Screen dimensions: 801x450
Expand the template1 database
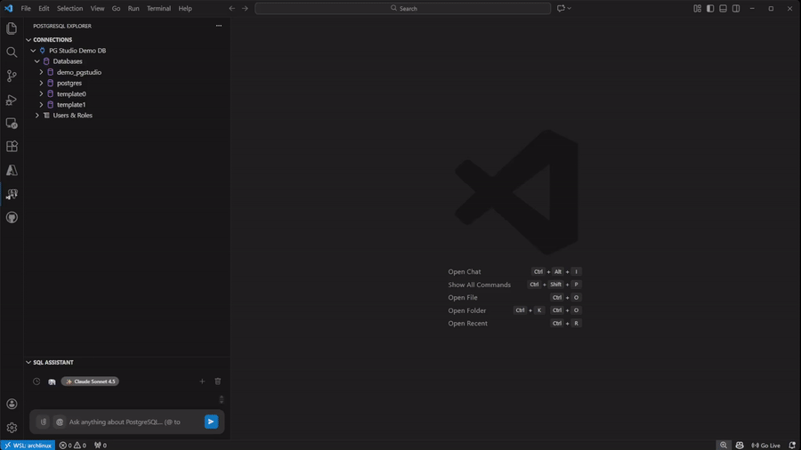[41, 105]
